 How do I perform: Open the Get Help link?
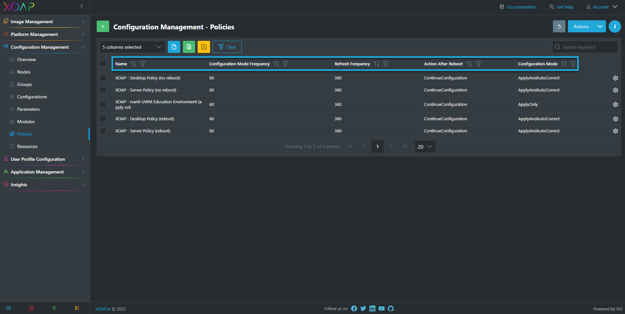[561, 7]
